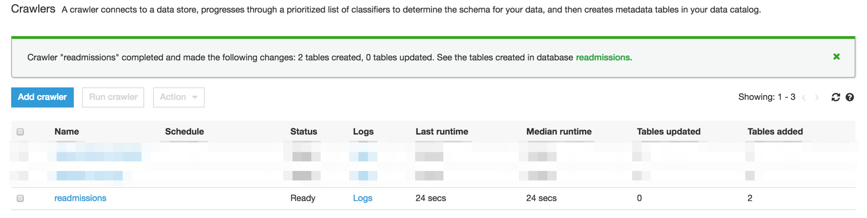
Task: Toggle the select-all crawlers checkbox
Action: pyautogui.click(x=20, y=132)
